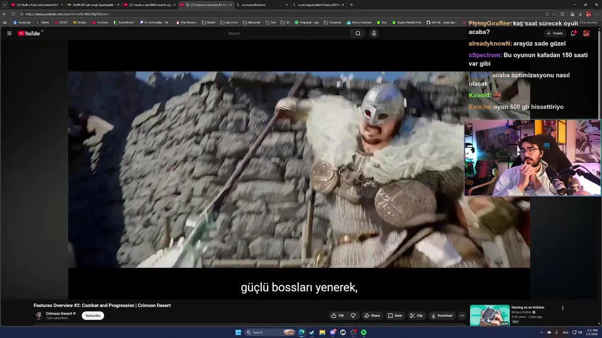Open the Crimson Desert channel name link
The image size is (602, 338).
59,314
